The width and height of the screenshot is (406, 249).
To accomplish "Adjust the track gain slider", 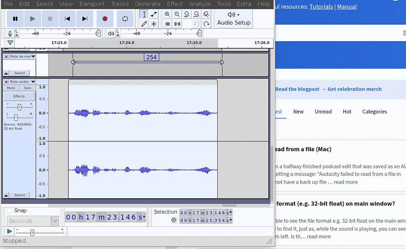I will pos(19,106).
